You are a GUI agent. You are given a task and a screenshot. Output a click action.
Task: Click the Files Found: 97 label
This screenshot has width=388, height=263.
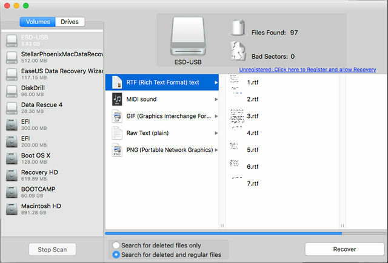275,33
